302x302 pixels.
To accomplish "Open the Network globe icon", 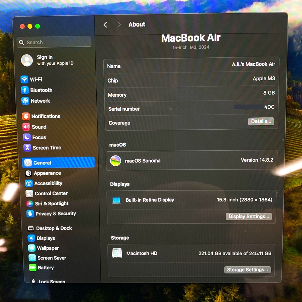I will click(x=25, y=101).
